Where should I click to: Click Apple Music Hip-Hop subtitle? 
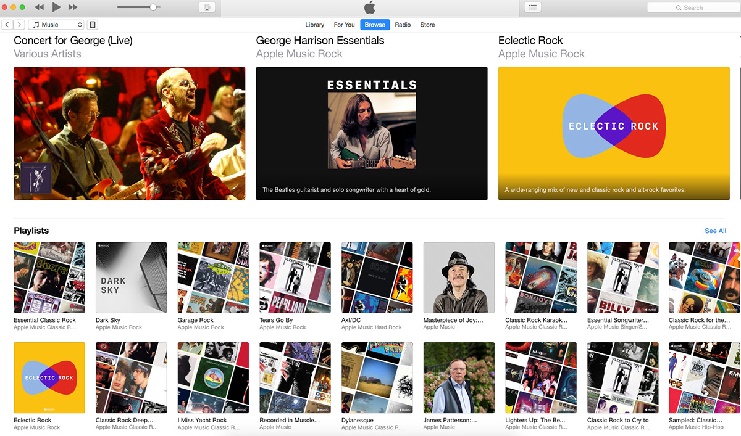(x=696, y=427)
